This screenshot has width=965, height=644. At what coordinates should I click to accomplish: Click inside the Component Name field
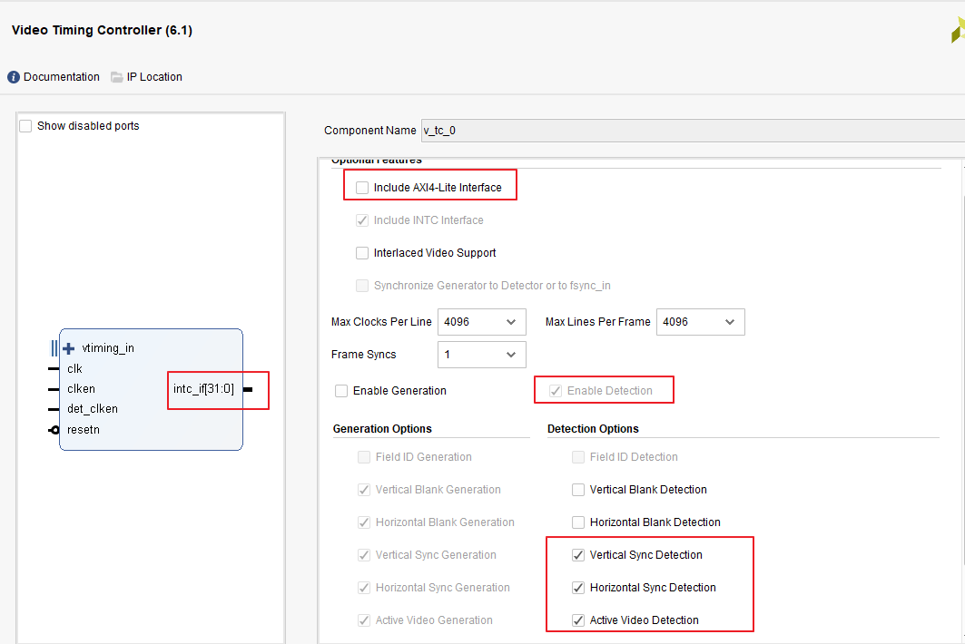pyautogui.click(x=545, y=130)
